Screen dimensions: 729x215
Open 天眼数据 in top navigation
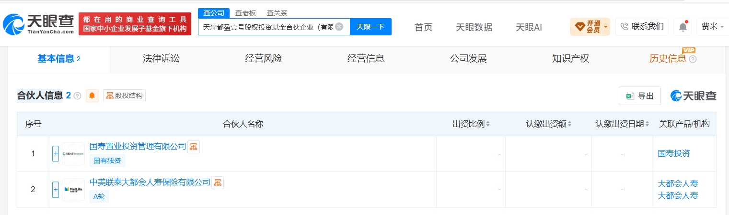click(474, 27)
